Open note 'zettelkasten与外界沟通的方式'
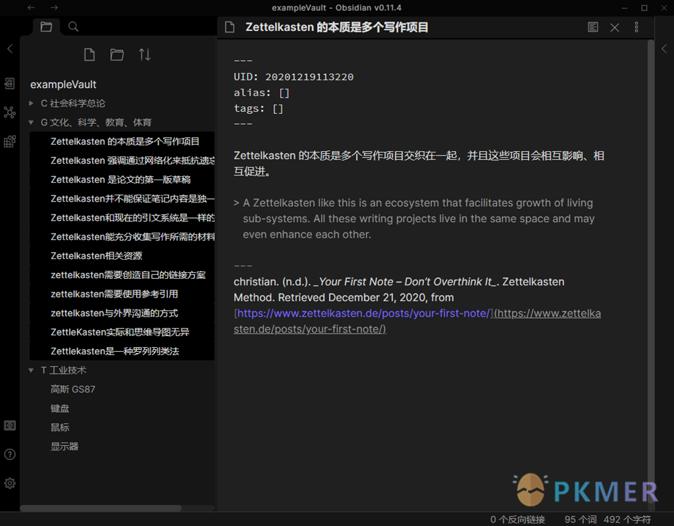Viewport: 674px width, 526px height. coord(121,313)
